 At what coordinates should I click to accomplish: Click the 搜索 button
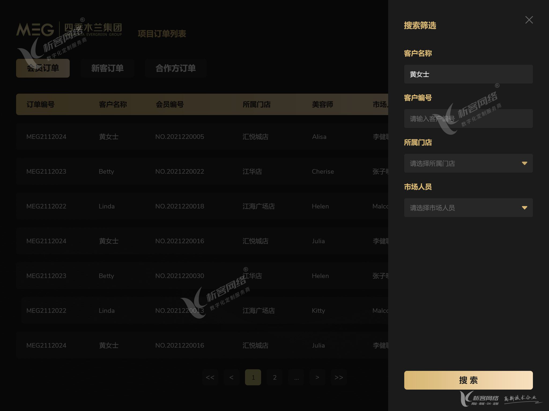coord(468,380)
